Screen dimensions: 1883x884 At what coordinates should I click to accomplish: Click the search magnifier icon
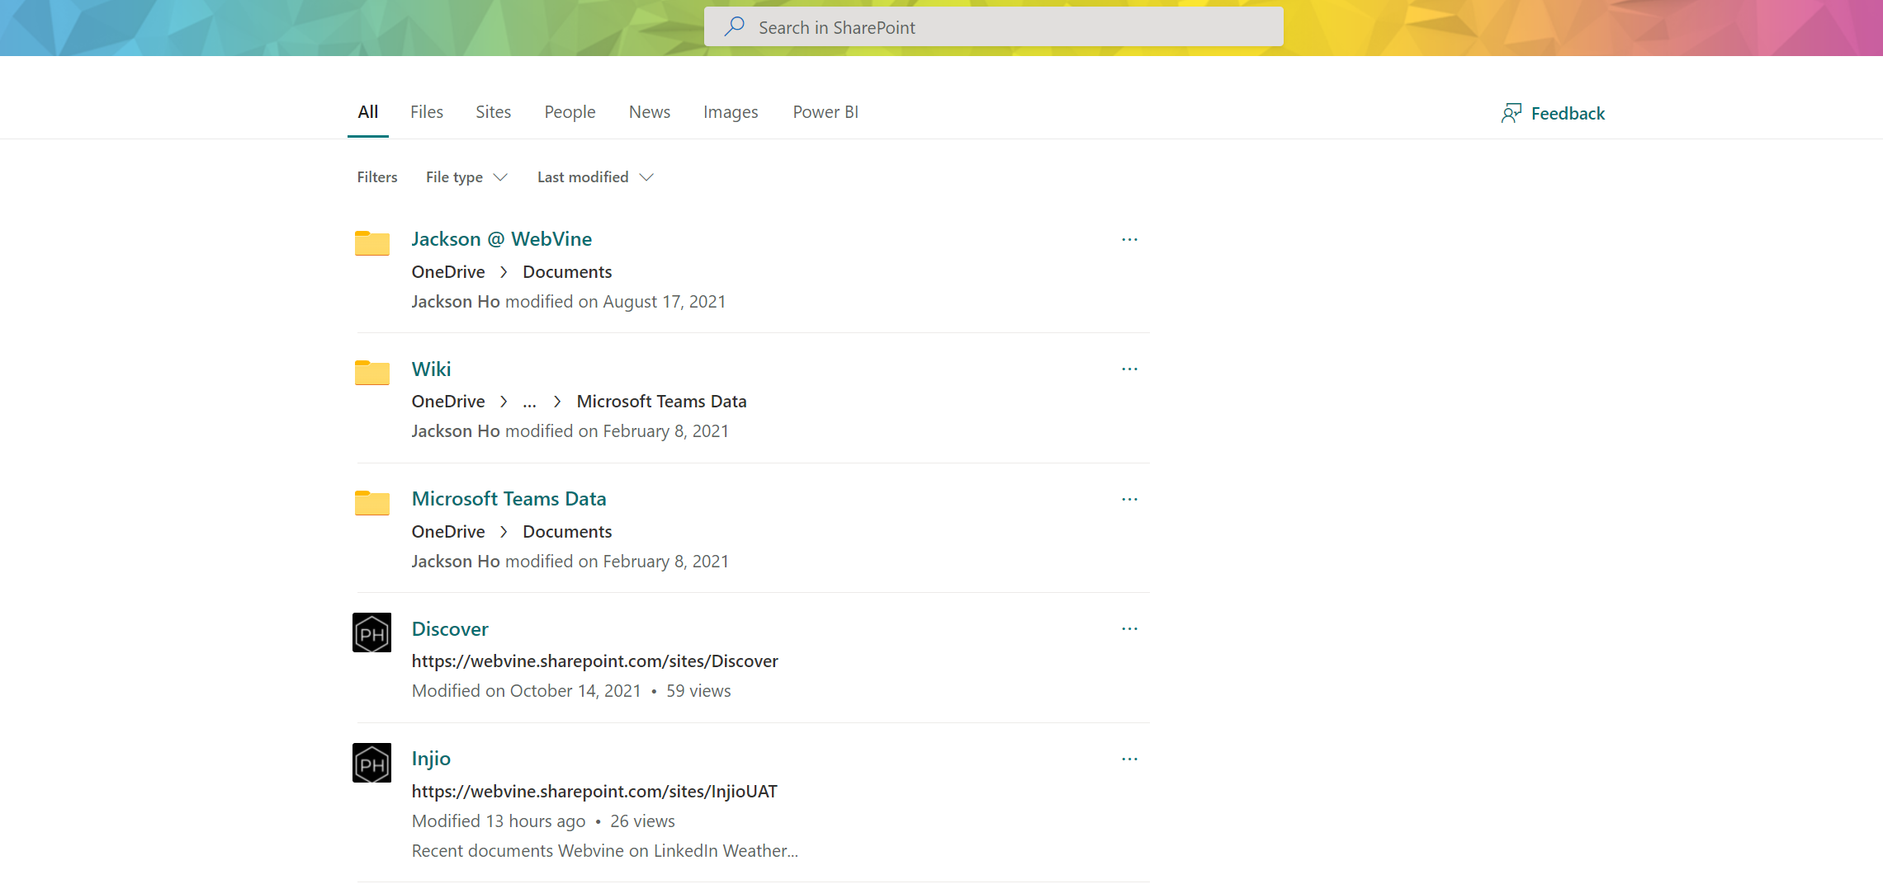(734, 26)
